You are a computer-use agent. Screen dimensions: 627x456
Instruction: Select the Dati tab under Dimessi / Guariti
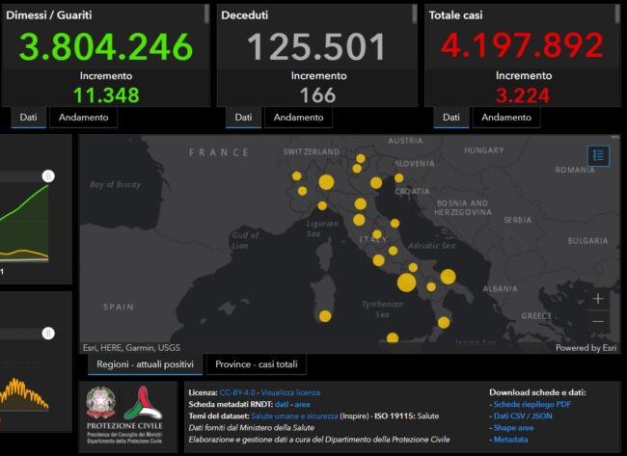(x=28, y=118)
